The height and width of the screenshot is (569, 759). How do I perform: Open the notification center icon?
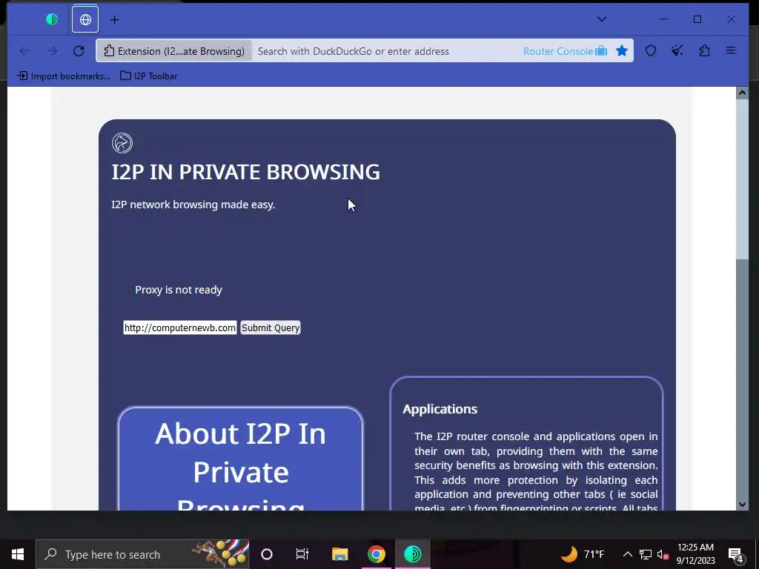pyautogui.click(x=736, y=554)
